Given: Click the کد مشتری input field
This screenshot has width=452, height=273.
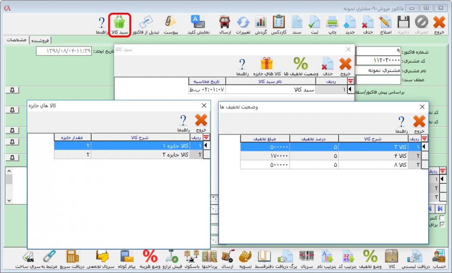Looking at the screenshot, I should pyautogui.click(x=378, y=60).
